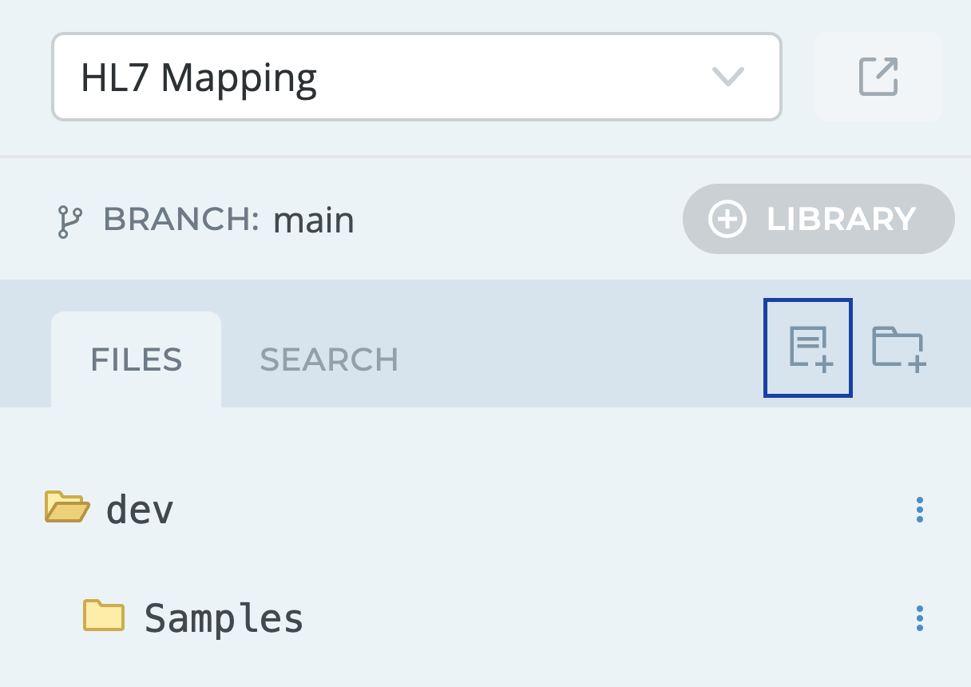The image size is (971, 687).
Task: Select the Samples folder name
Action: click(224, 618)
